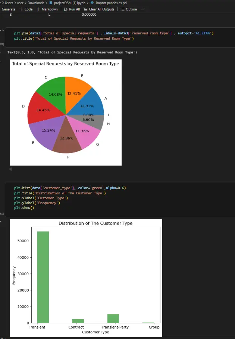Click the Clear All Outputs list icon
Viewport: 235px width, 339px height.
[85, 9]
